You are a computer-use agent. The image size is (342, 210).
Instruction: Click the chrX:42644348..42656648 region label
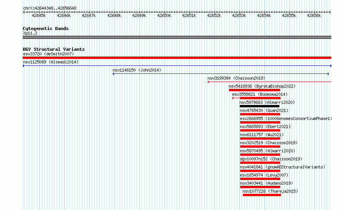pos(50,8)
